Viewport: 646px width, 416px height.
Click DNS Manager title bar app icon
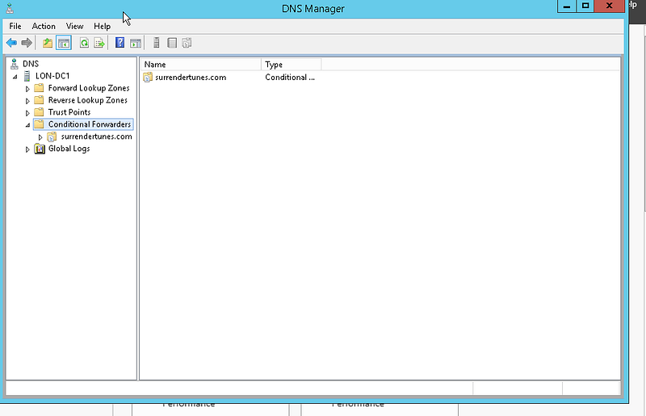10,8
